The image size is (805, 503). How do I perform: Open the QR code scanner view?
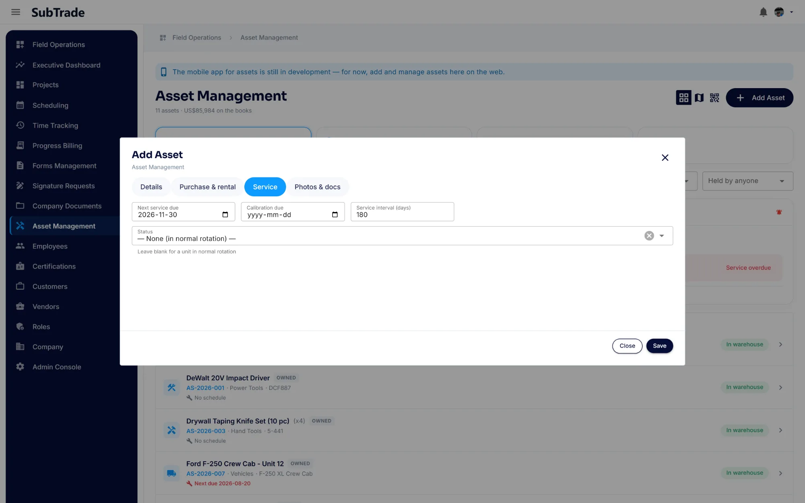point(714,98)
